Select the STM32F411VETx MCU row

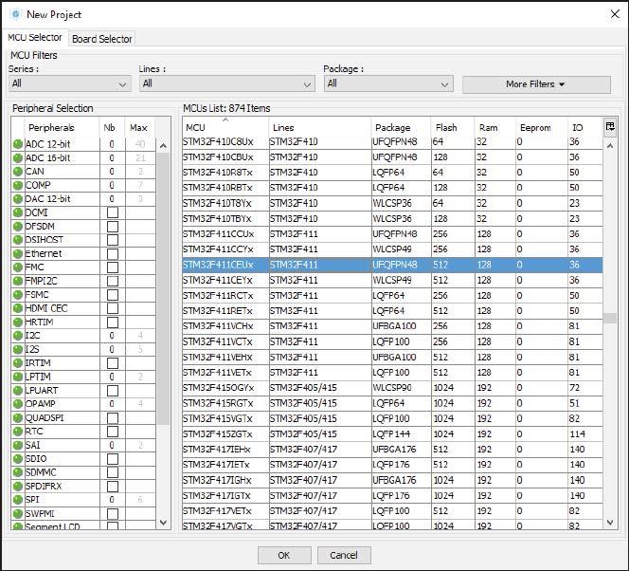click(x=392, y=372)
